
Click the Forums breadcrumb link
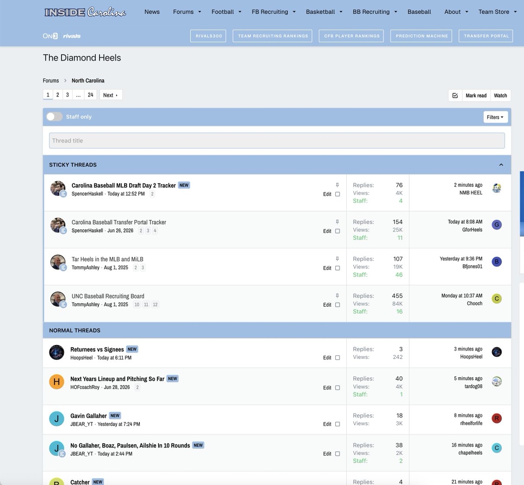51,81
